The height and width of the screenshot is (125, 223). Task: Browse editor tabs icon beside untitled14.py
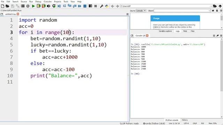[x=2, y=14]
